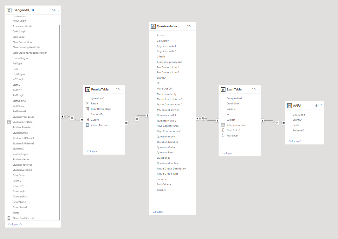The height and width of the screenshot is (239, 338).
Task: Collapse the ExamTable card
Action: click(229, 153)
